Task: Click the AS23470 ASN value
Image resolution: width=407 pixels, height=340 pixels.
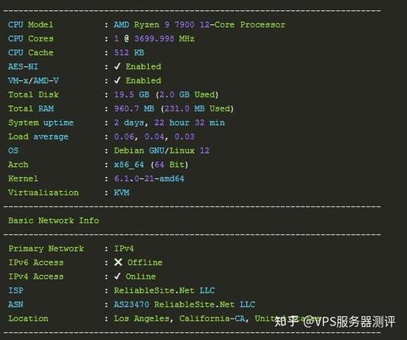Action: tap(131, 305)
